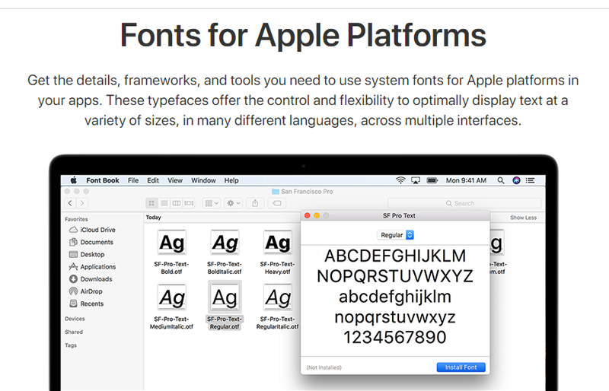Open Spotlight magnifier in menu bar
Image resolution: width=609 pixels, height=391 pixels.
[x=501, y=180]
